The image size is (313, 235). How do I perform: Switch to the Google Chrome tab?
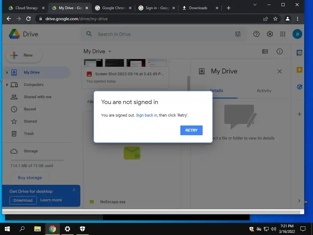coord(113,8)
